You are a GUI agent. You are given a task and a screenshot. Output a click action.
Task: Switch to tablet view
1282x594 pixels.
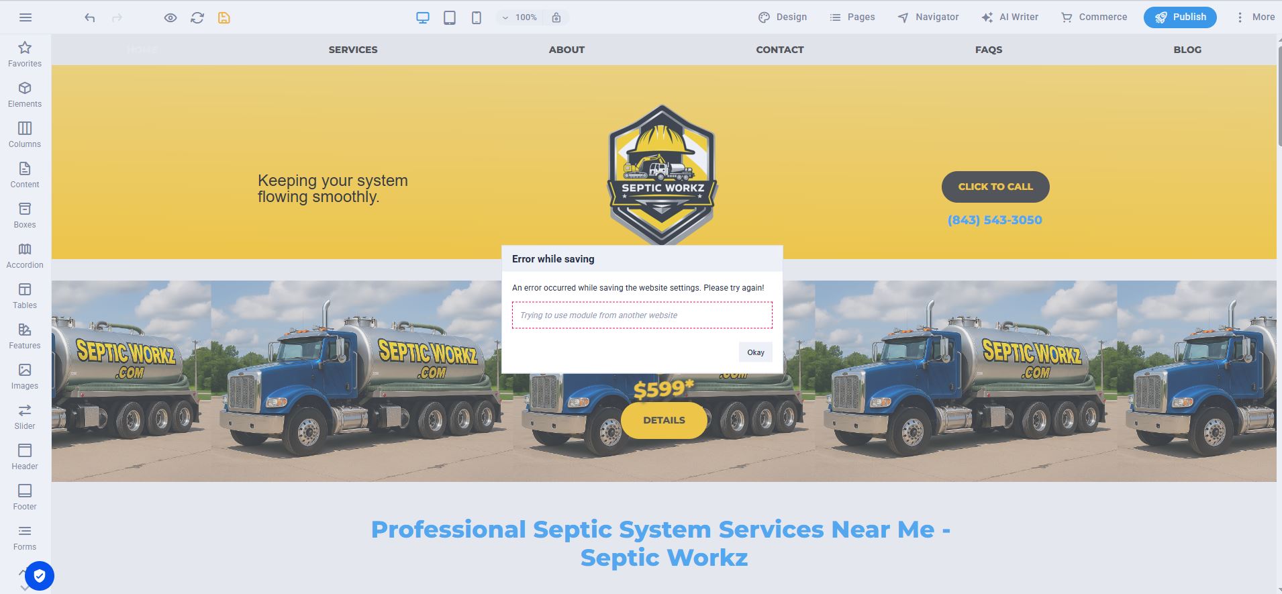pyautogui.click(x=450, y=18)
